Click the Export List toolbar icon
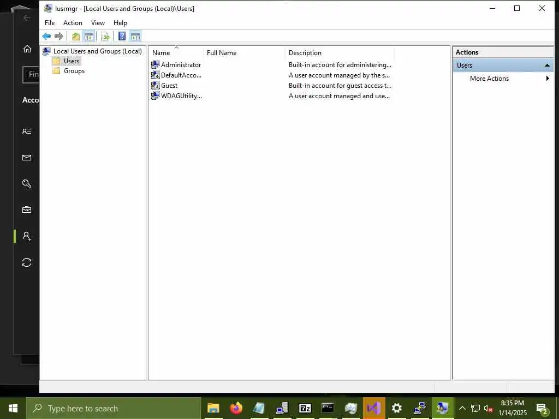This screenshot has height=419, width=559. [105, 36]
